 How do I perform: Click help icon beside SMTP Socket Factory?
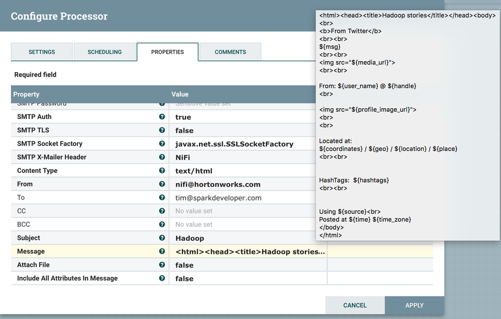[162, 144]
